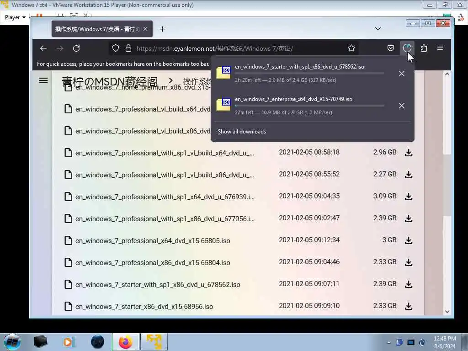Open Firefox from the guest taskbar
The width and height of the screenshot is (468, 351).
coord(125,342)
